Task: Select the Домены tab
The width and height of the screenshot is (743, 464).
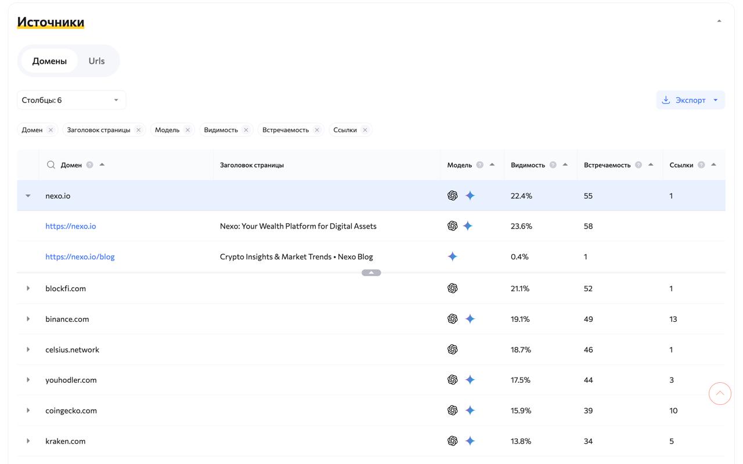Action: click(49, 61)
